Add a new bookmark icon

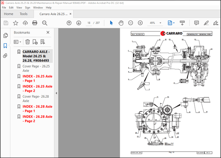(x=35, y=42)
